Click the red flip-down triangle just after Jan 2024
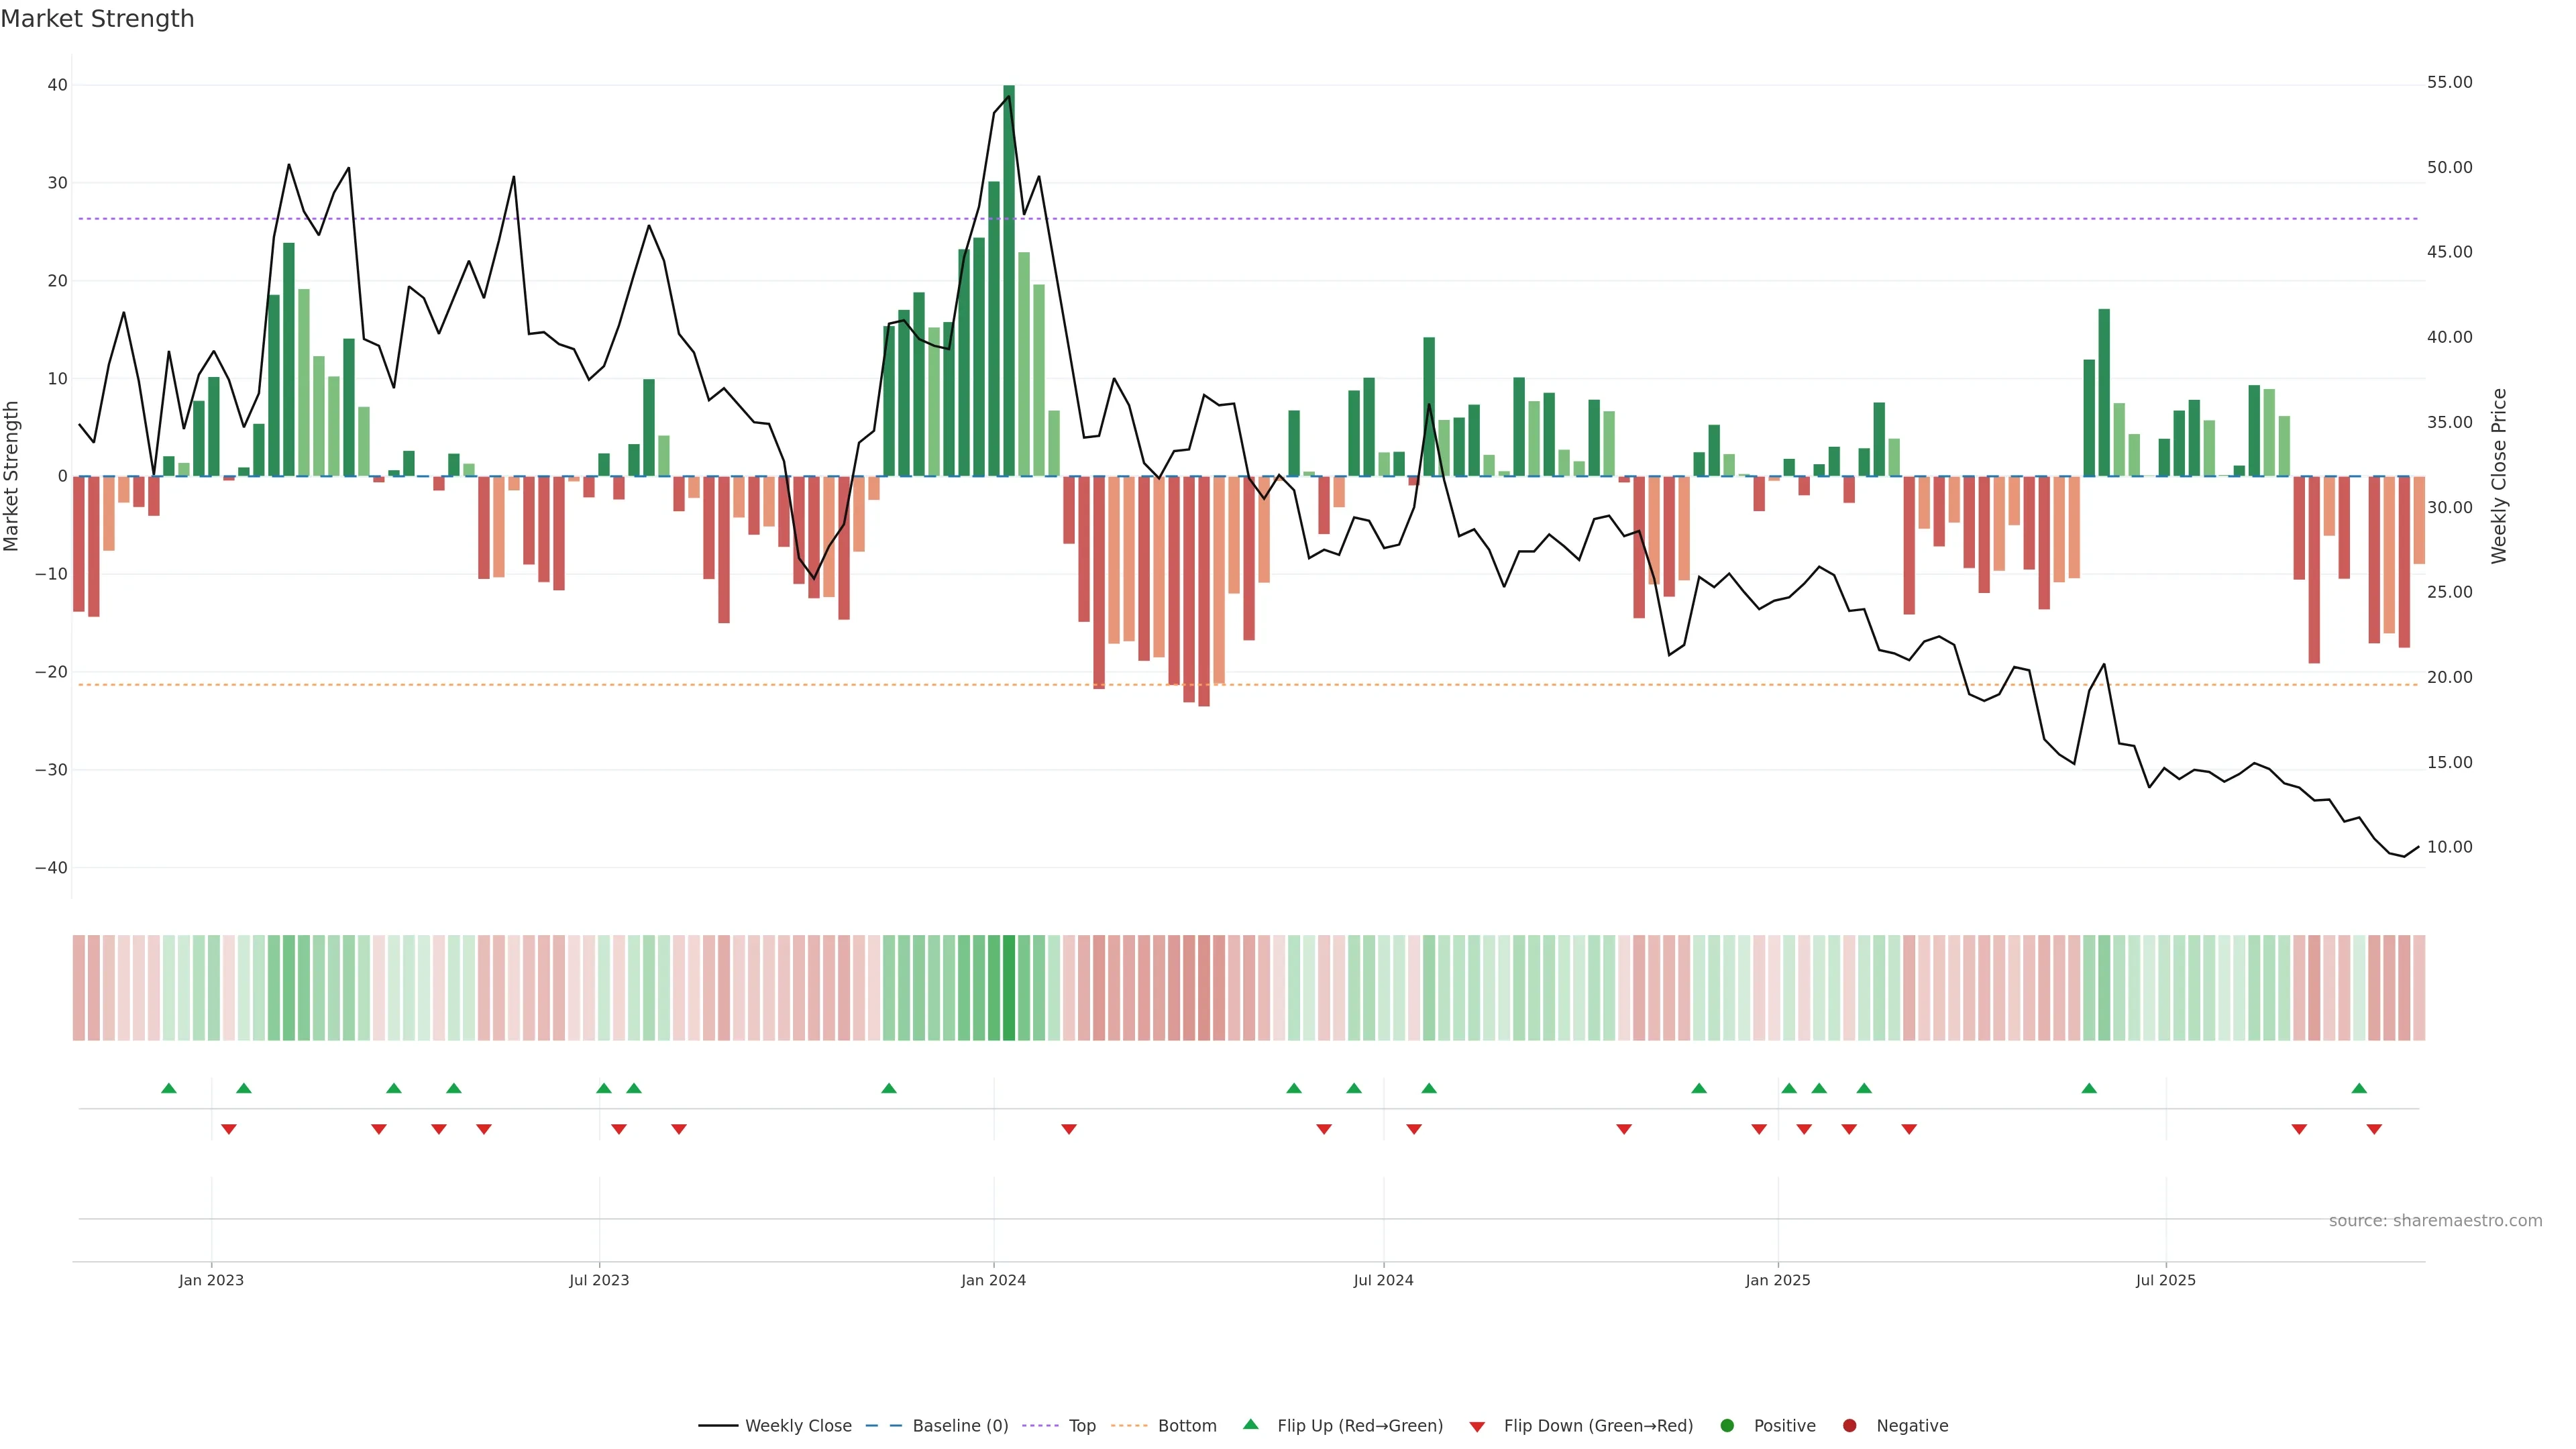The height and width of the screenshot is (1449, 2576). pyautogui.click(x=1069, y=1129)
